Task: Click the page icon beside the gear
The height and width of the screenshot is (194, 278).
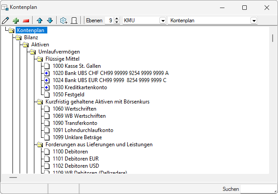Action: tap(74, 21)
